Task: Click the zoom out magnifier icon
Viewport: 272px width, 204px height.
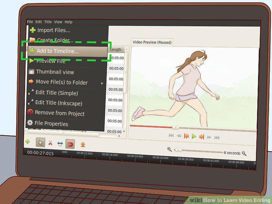Action: click(244, 153)
